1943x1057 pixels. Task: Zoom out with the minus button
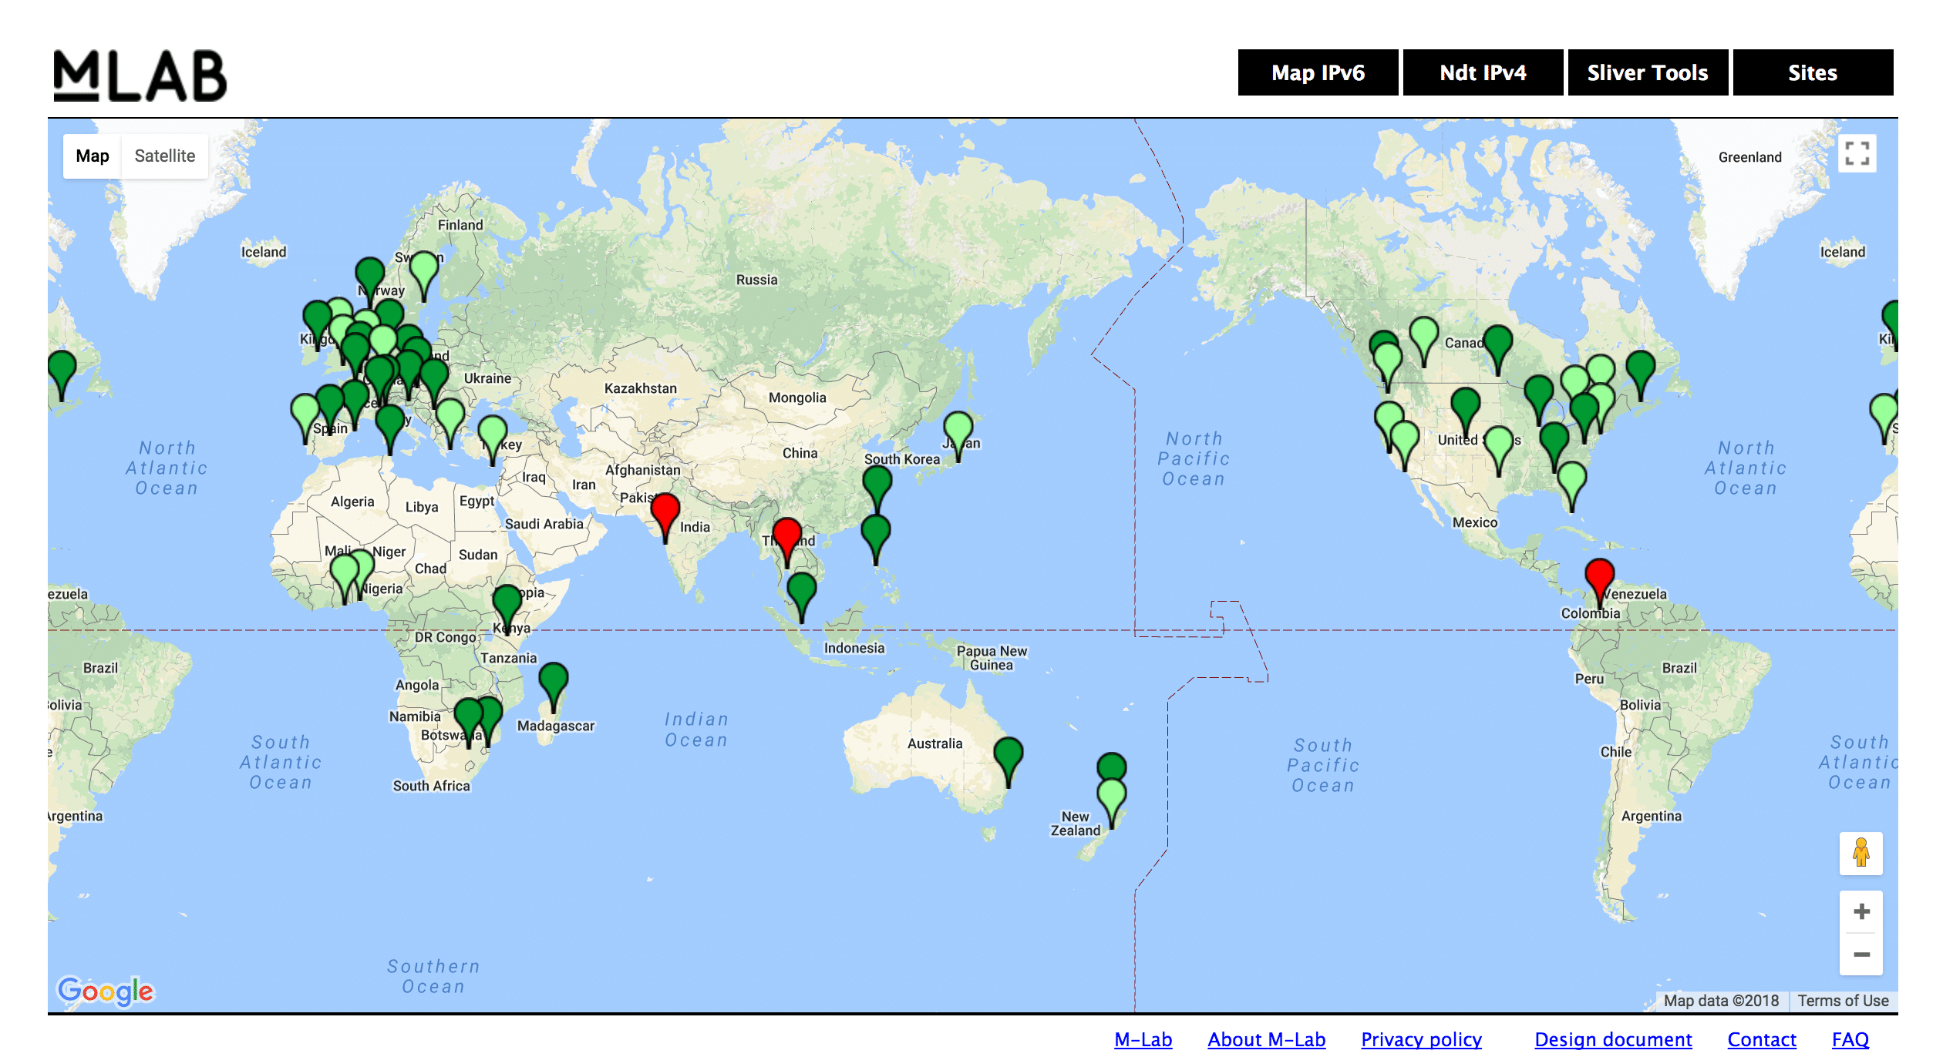[1861, 955]
